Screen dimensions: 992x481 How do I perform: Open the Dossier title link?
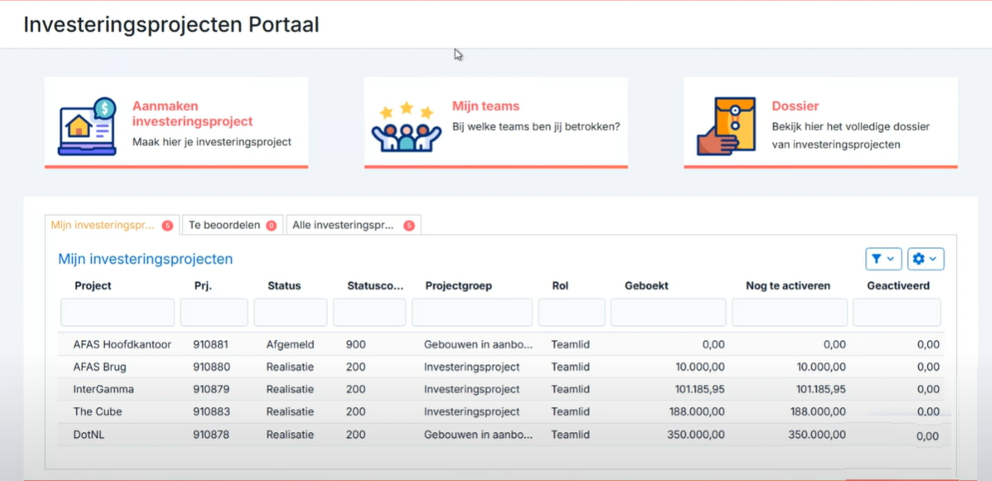[795, 106]
